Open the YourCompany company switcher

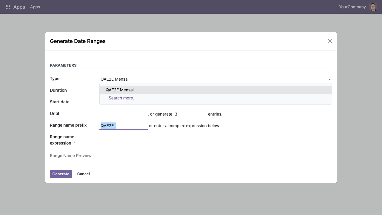point(352,7)
